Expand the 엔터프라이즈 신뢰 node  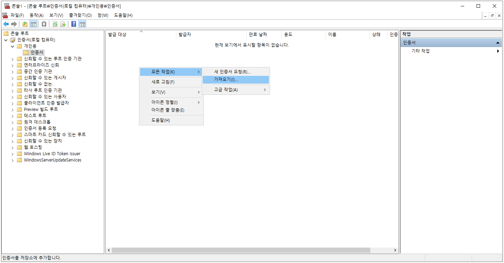point(13,65)
